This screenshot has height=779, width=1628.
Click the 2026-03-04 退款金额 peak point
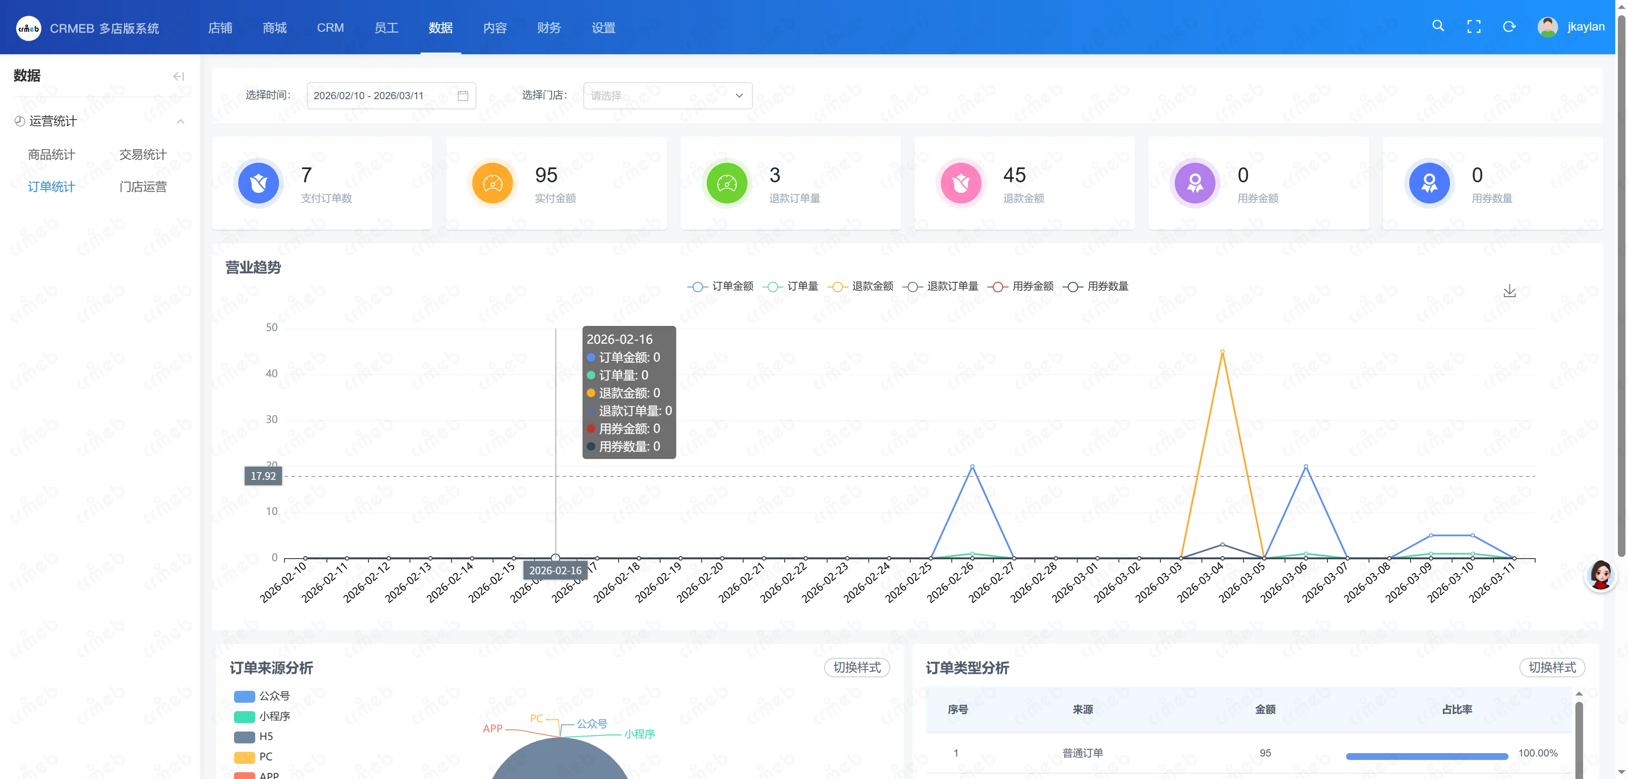tap(1222, 351)
